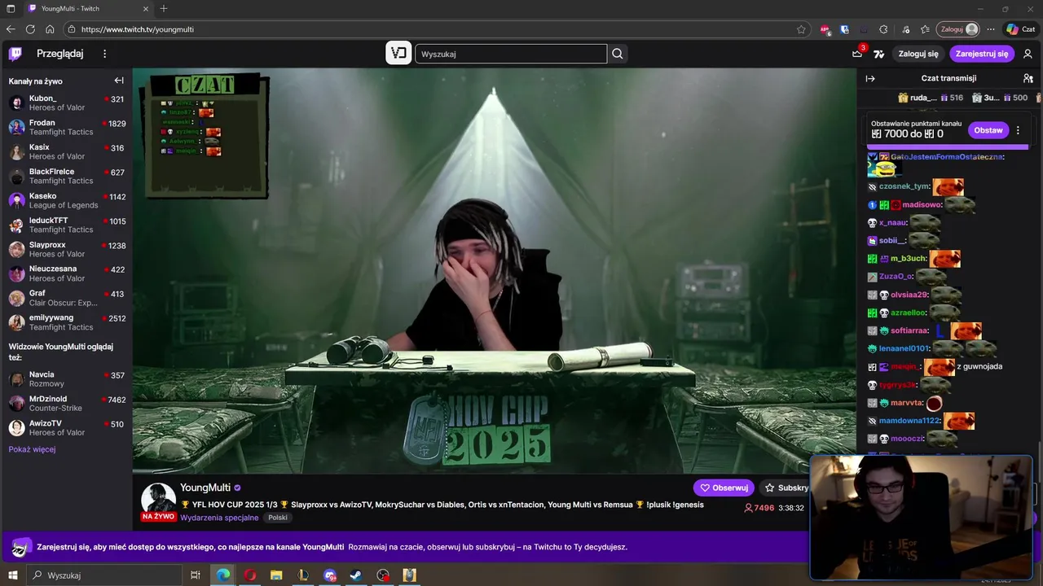This screenshot has width=1043, height=586.
Task: Reload the page with refresh icon
Action: (30, 29)
